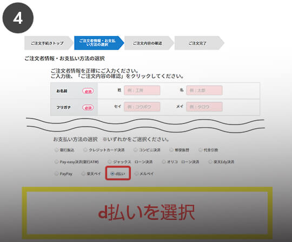Choose オリコ ローン決済 payment option
Image resolution: width=292 pixels, height=242 pixels.
tap(163, 162)
